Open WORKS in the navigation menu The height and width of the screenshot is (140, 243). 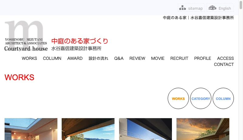point(29,58)
